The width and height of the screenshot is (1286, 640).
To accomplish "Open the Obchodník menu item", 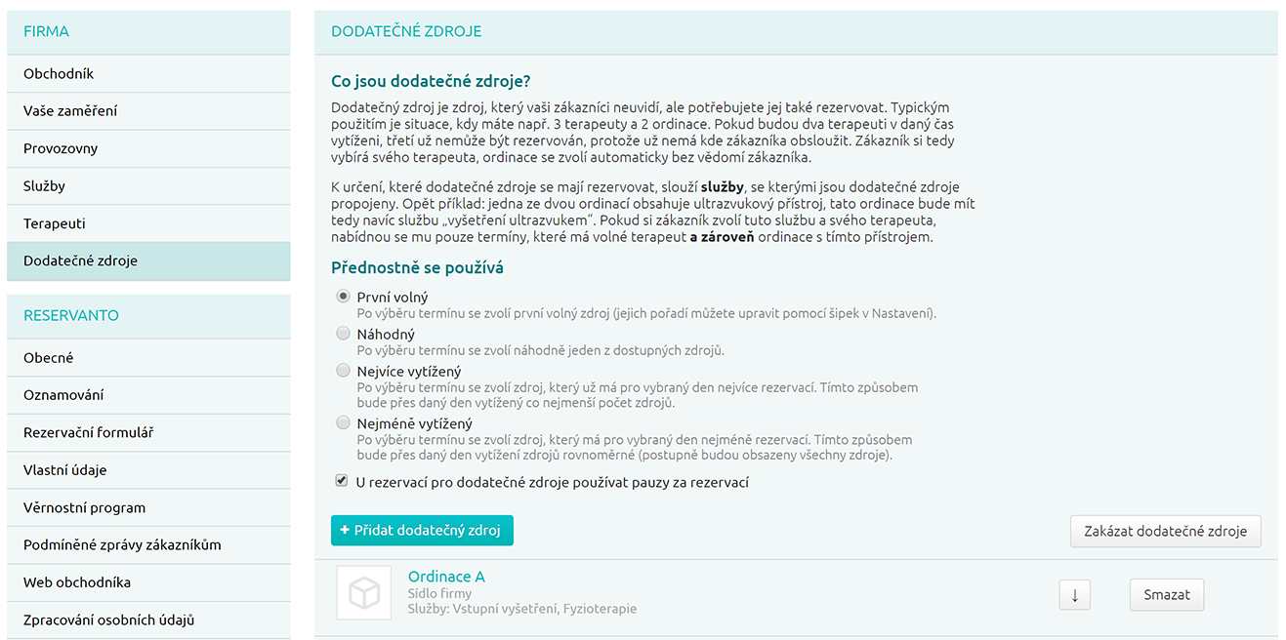I will (59, 74).
